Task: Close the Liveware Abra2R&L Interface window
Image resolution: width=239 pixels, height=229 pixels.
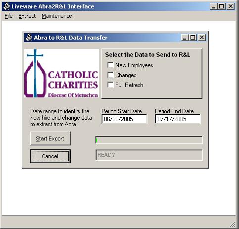Action: [x=231, y=6]
